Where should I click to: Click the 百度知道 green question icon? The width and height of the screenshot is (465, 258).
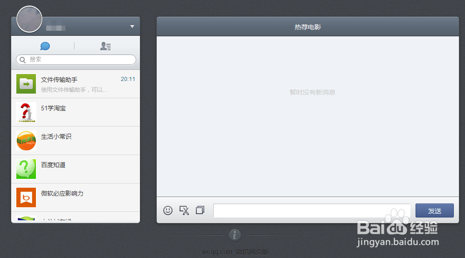[26, 169]
